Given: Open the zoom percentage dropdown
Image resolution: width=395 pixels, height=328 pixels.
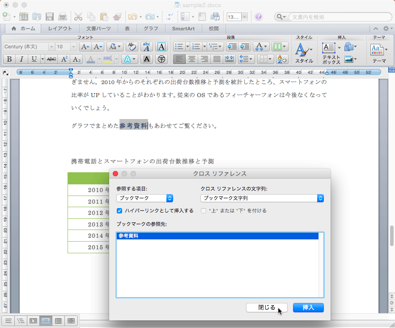Looking at the screenshot, I should point(244,17).
